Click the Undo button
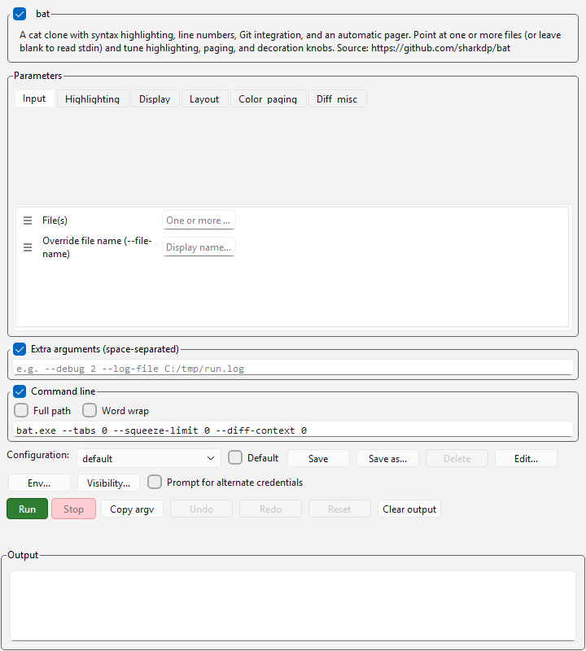Viewport: 586px width, 651px height. point(201,509)
